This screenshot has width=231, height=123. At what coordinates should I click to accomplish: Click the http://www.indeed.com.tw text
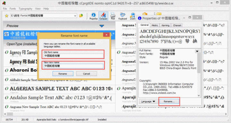[159, 93]
